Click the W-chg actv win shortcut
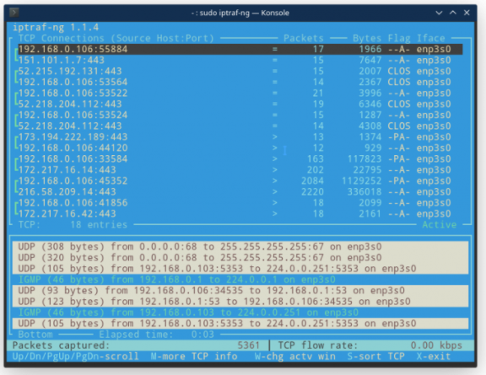Viewport: 486px width, 375px height. click(295, 356)
